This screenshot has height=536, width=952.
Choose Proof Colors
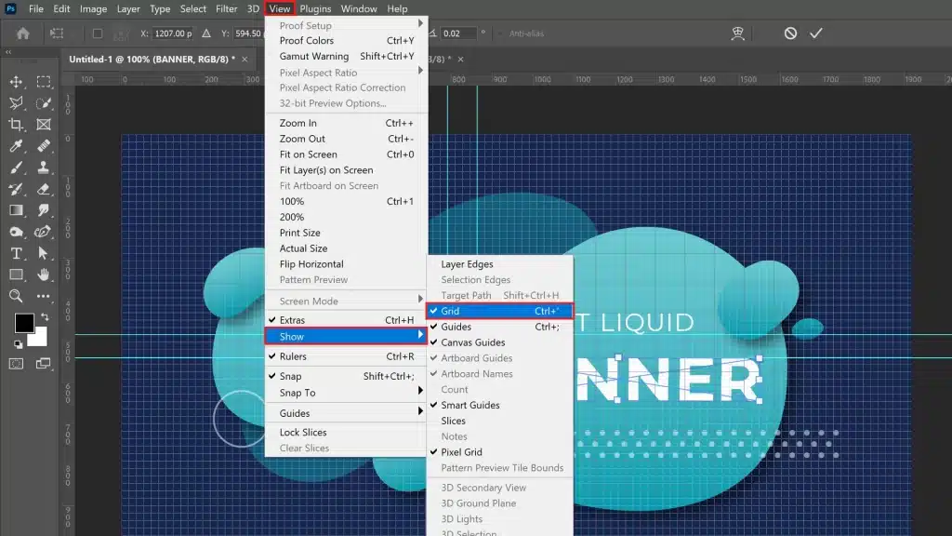tap(346, 41)
